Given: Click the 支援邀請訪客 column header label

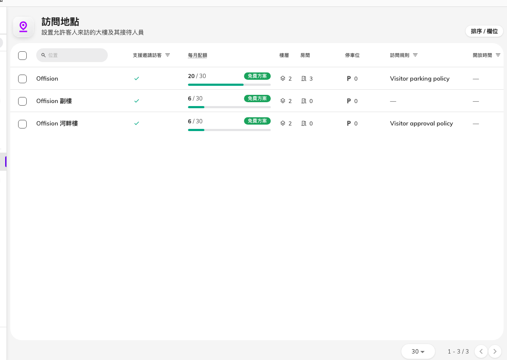Looking at the screenshot, I should click(x=147, y=55).
